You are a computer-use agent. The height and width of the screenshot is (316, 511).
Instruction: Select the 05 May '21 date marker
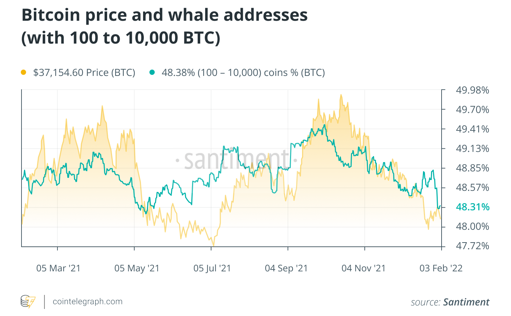click(137, 269)
